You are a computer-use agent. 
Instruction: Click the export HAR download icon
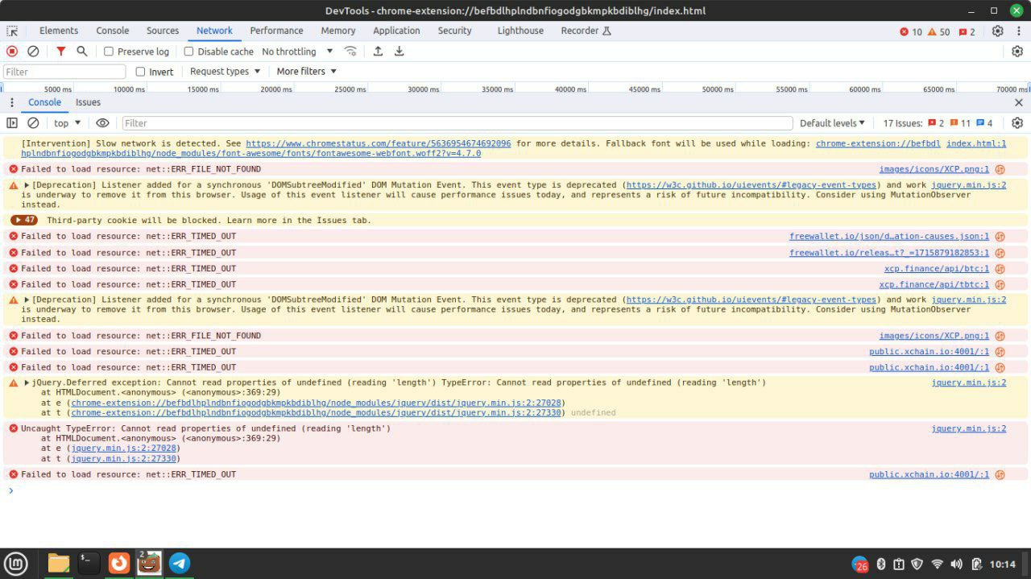(399, 52)
